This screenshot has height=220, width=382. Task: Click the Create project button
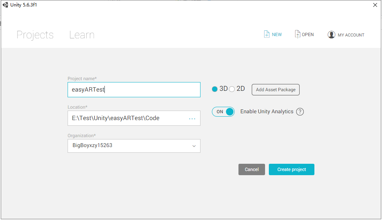[x=292, y=169]
